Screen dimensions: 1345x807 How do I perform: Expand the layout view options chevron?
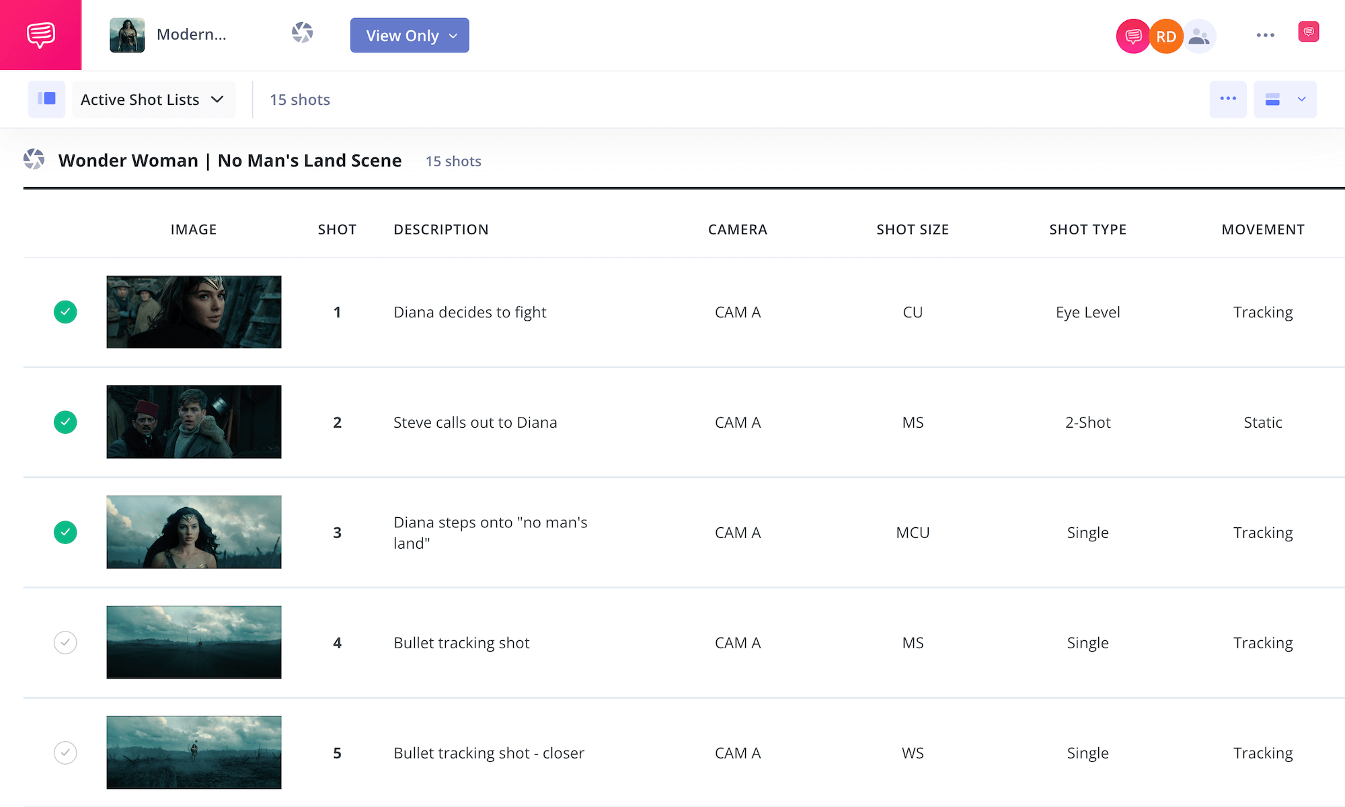click(x=1302, y=100)
